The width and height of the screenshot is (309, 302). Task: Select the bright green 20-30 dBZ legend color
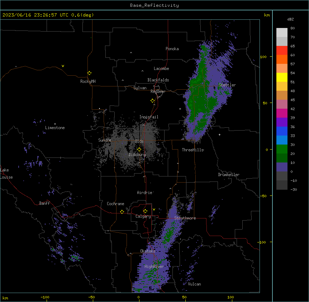282,149
